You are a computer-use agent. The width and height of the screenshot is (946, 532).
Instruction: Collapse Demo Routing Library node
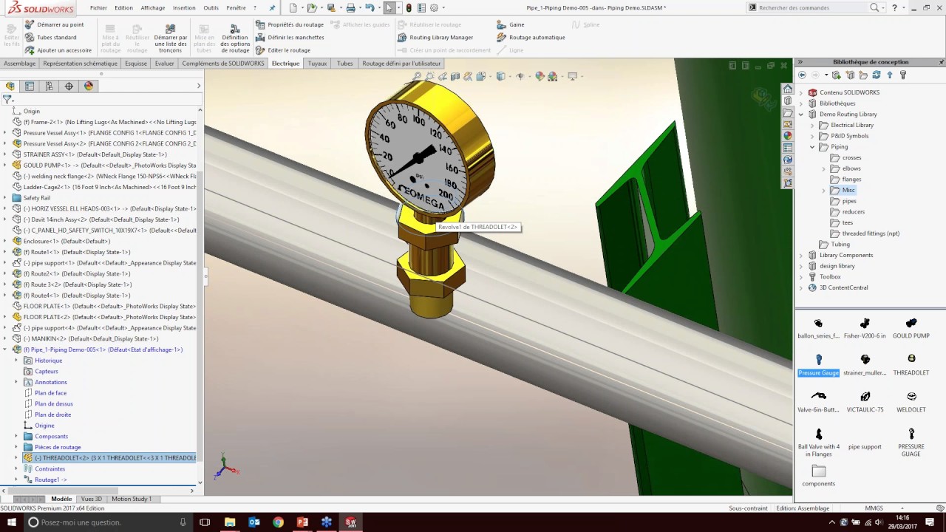pyautogui.click(x=801, y=115)
